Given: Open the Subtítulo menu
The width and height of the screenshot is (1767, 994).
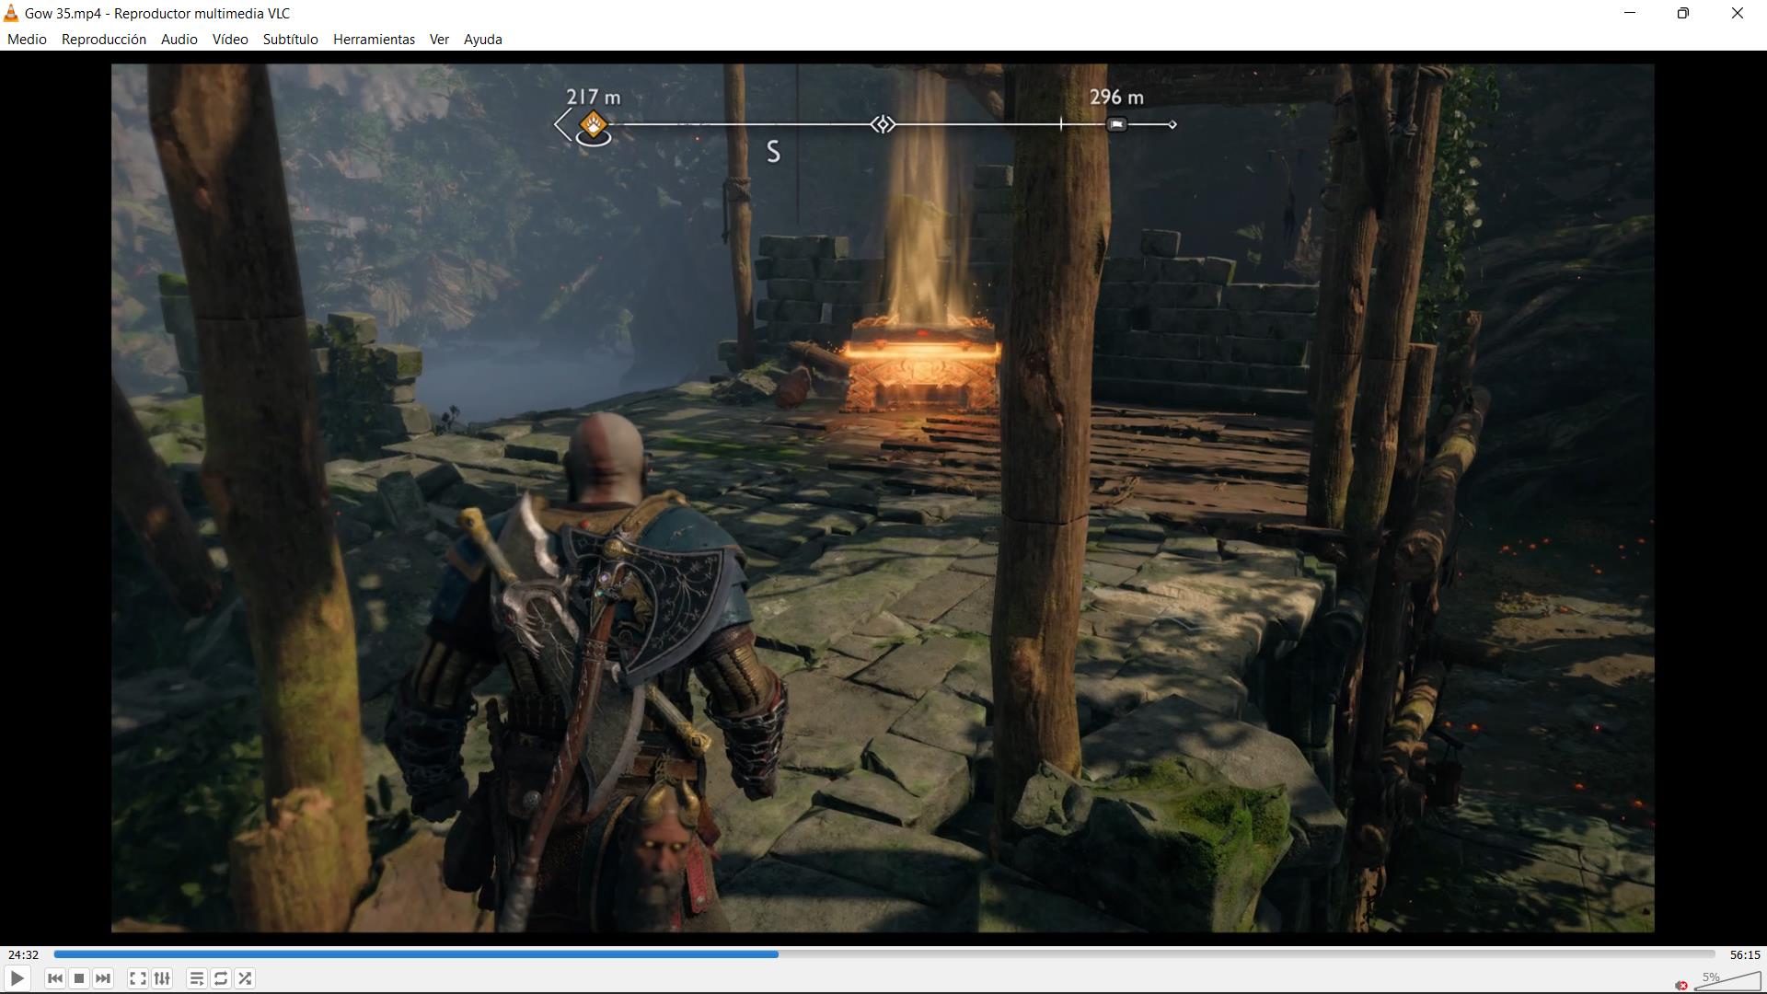Looking at the screenshot, I should [x=291, y=40].
